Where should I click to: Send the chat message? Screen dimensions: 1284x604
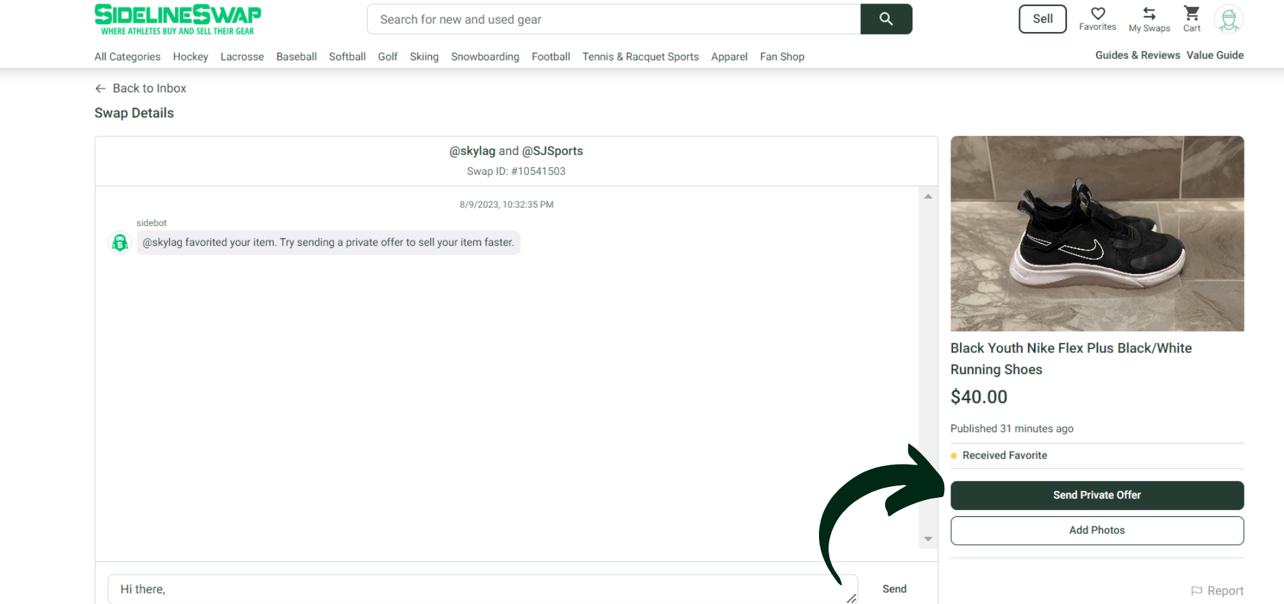click(x=895, y=589)
